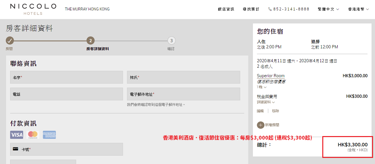This screenshot has width=375, height=164.
Task: Focus the 名字 first name field
Action: pos(67,77)
